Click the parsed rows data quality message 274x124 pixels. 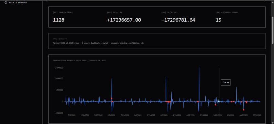[x=98, y=43]
